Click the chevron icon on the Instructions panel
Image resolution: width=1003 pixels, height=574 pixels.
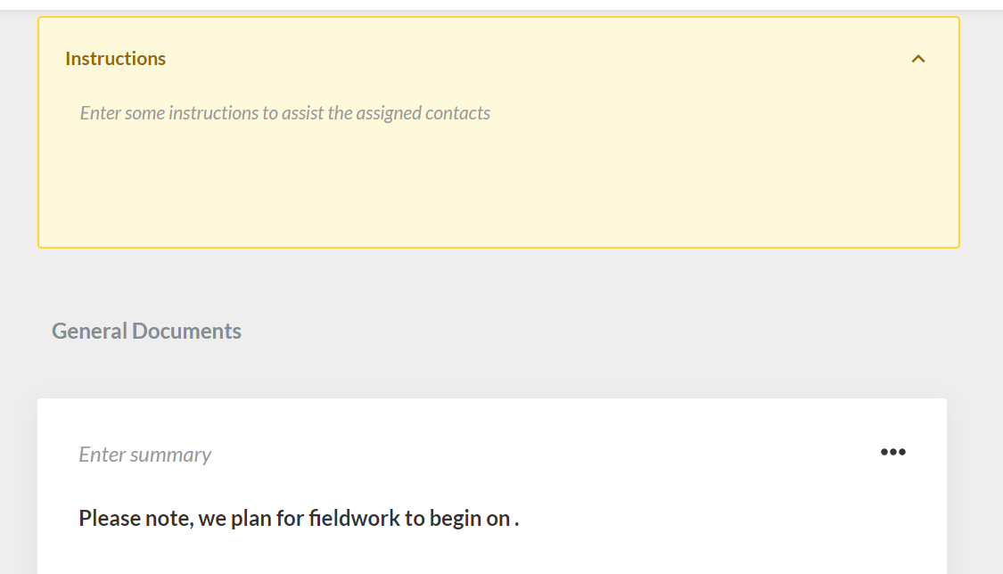pyautogui.click(x=918, y=58)
